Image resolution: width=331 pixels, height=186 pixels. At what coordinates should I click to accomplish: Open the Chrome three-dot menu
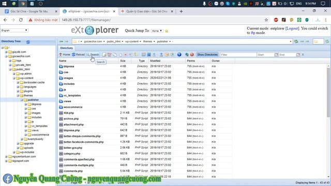(x=326, y=20)
